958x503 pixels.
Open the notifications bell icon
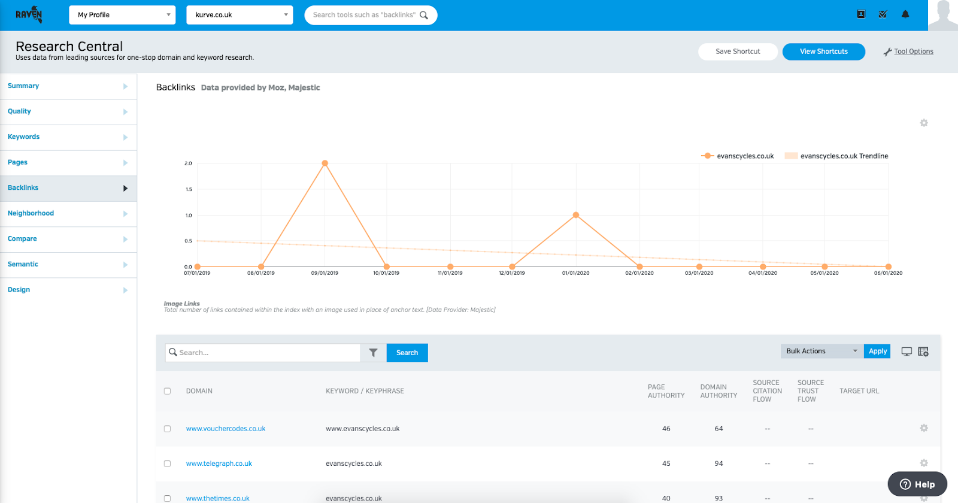click(x=905, y=14)
